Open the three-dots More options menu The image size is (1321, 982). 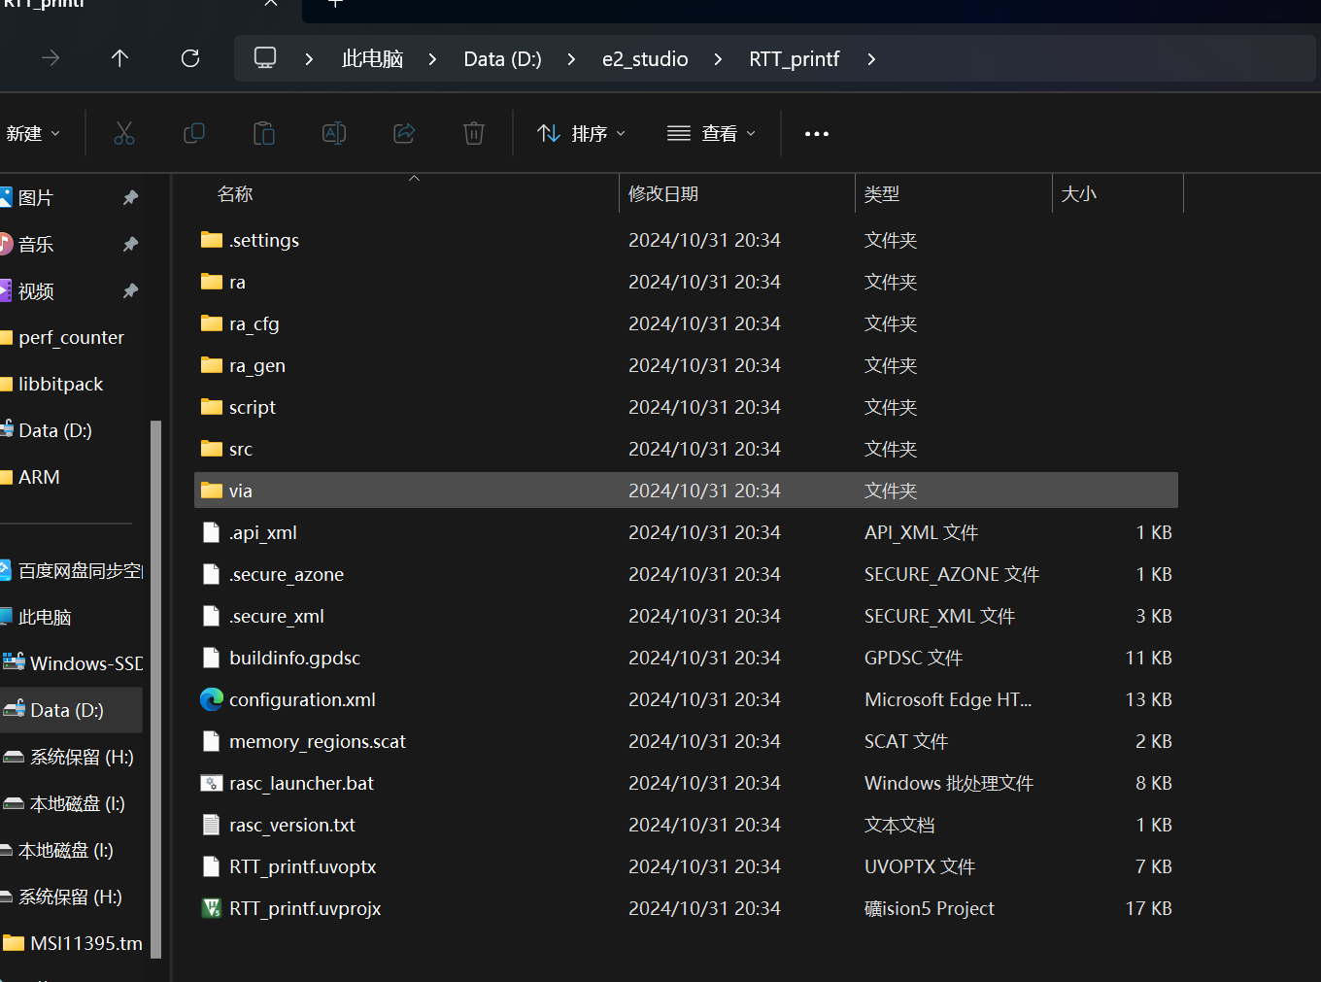click(817, 134)
